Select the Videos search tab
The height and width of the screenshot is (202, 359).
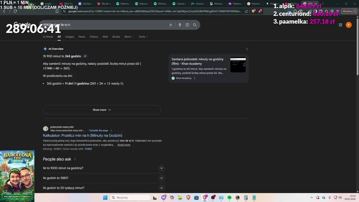click(x=94, y=37)
